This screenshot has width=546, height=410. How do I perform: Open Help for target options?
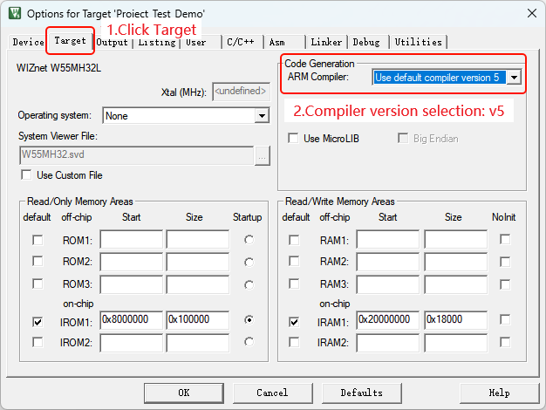tap(500, 393)
